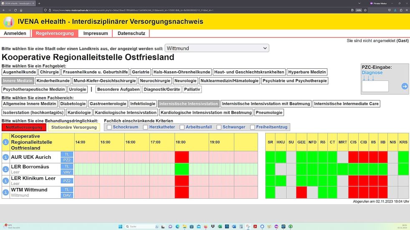Viewport: 410px width, 230px height.
Task: Open a new browser tab with plus
Action: (x=39, y=3)
